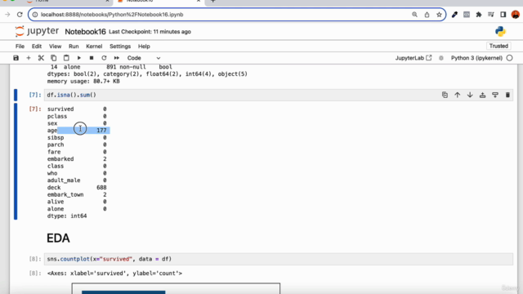The width and height of the screenshot is (523, 294).
Task: Copy the selected cell from the toolbar
Action: [53, 58]
